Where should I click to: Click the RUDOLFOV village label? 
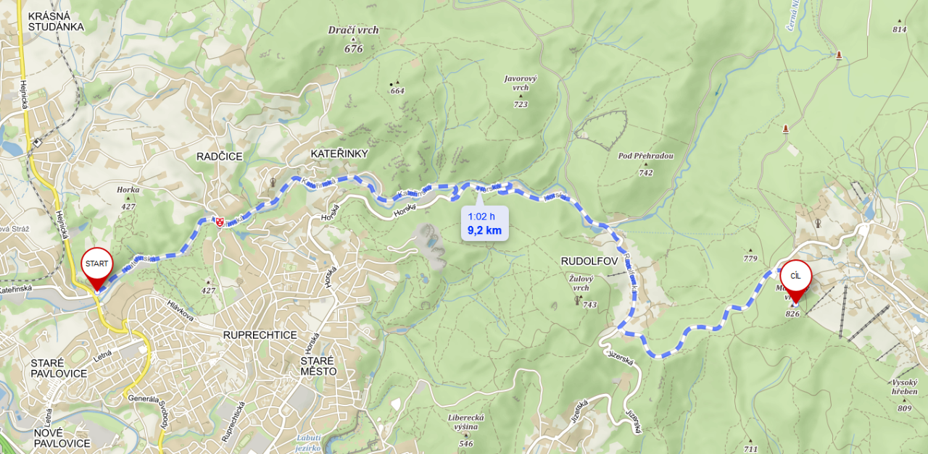pyautogui.click(x=588, y=261)
